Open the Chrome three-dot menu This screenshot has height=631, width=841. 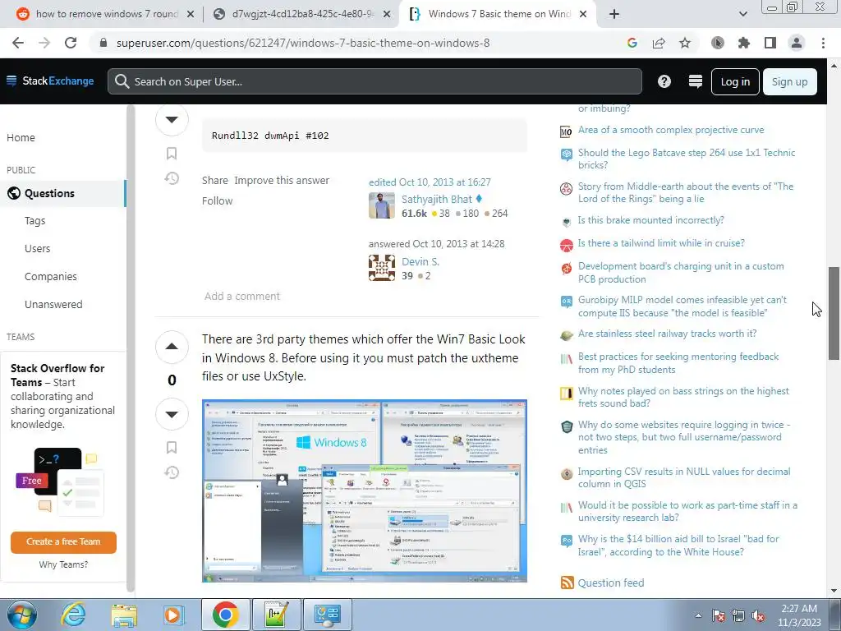click(x=823, y=43)
